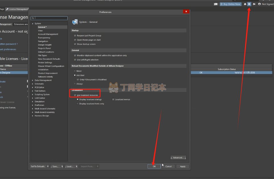Toggle Show startup screen checkbox
The width and height of the screenshot is (274, 179).
pyautogui.click(x=75, y=44)
